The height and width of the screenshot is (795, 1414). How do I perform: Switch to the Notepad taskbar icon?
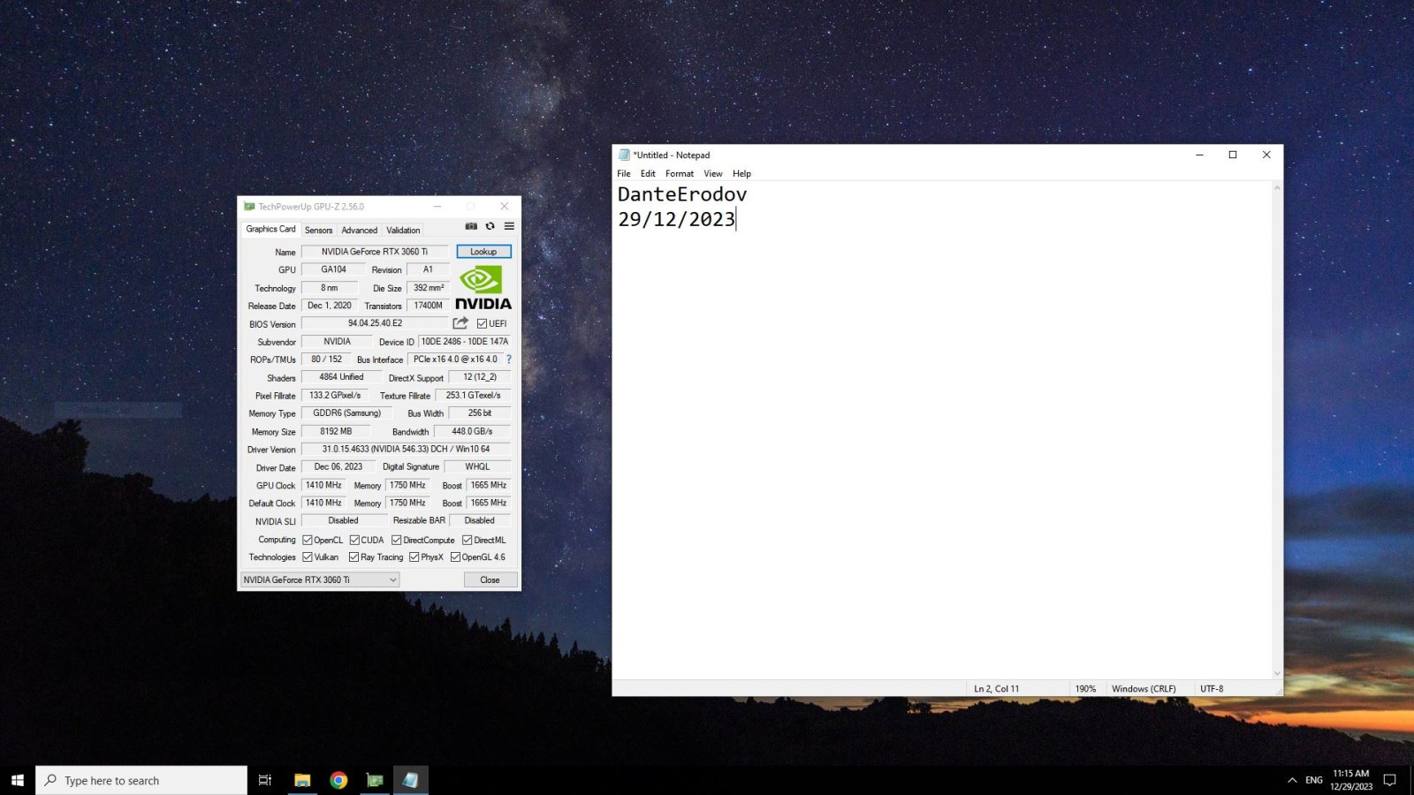click(411, 780)
